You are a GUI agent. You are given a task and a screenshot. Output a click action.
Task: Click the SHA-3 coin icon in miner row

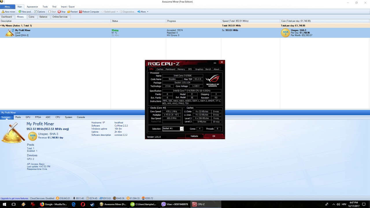coord(286,33)
